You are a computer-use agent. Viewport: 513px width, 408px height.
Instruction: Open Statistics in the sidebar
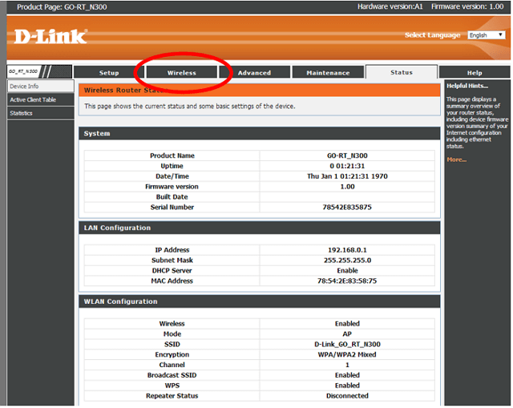[x=41, y=113]
